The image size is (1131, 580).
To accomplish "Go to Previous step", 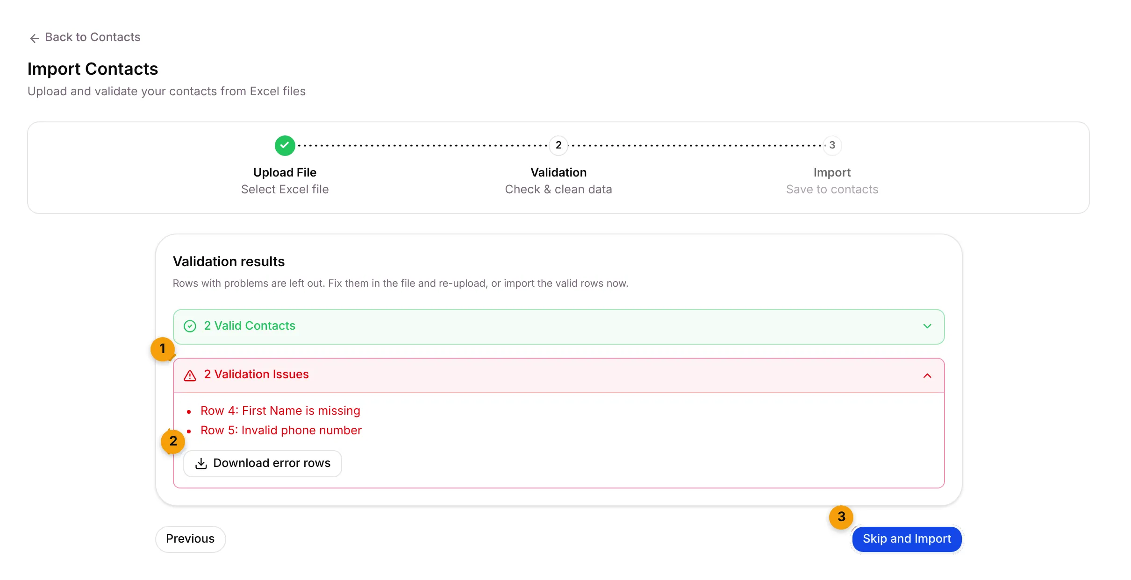I will coord(190,539).
